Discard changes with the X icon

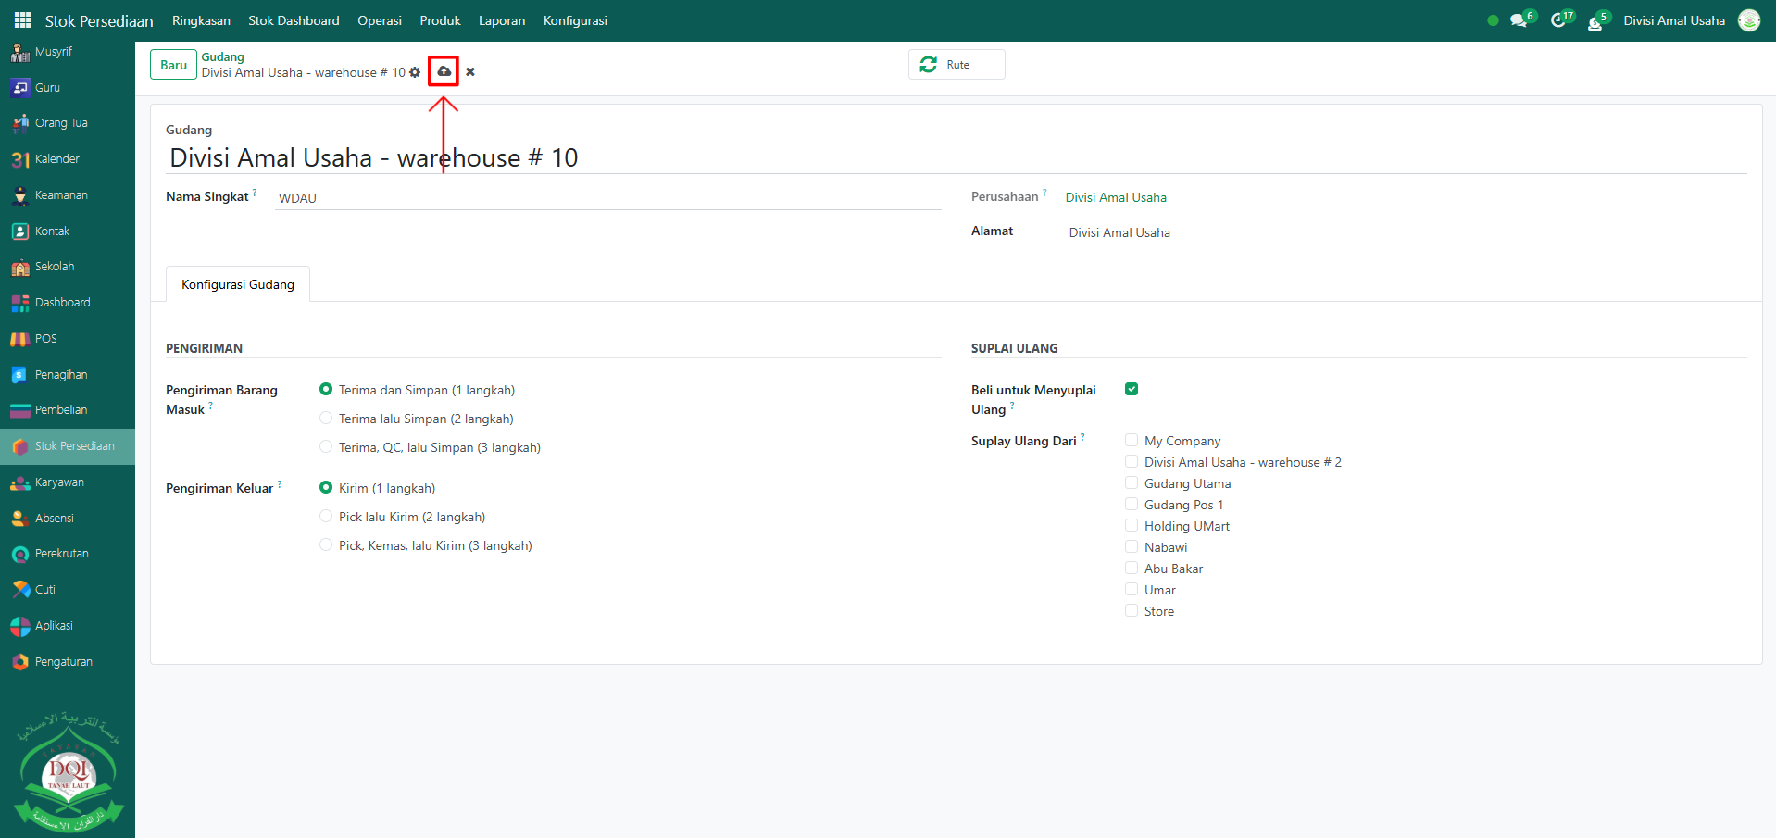(470, 72)
